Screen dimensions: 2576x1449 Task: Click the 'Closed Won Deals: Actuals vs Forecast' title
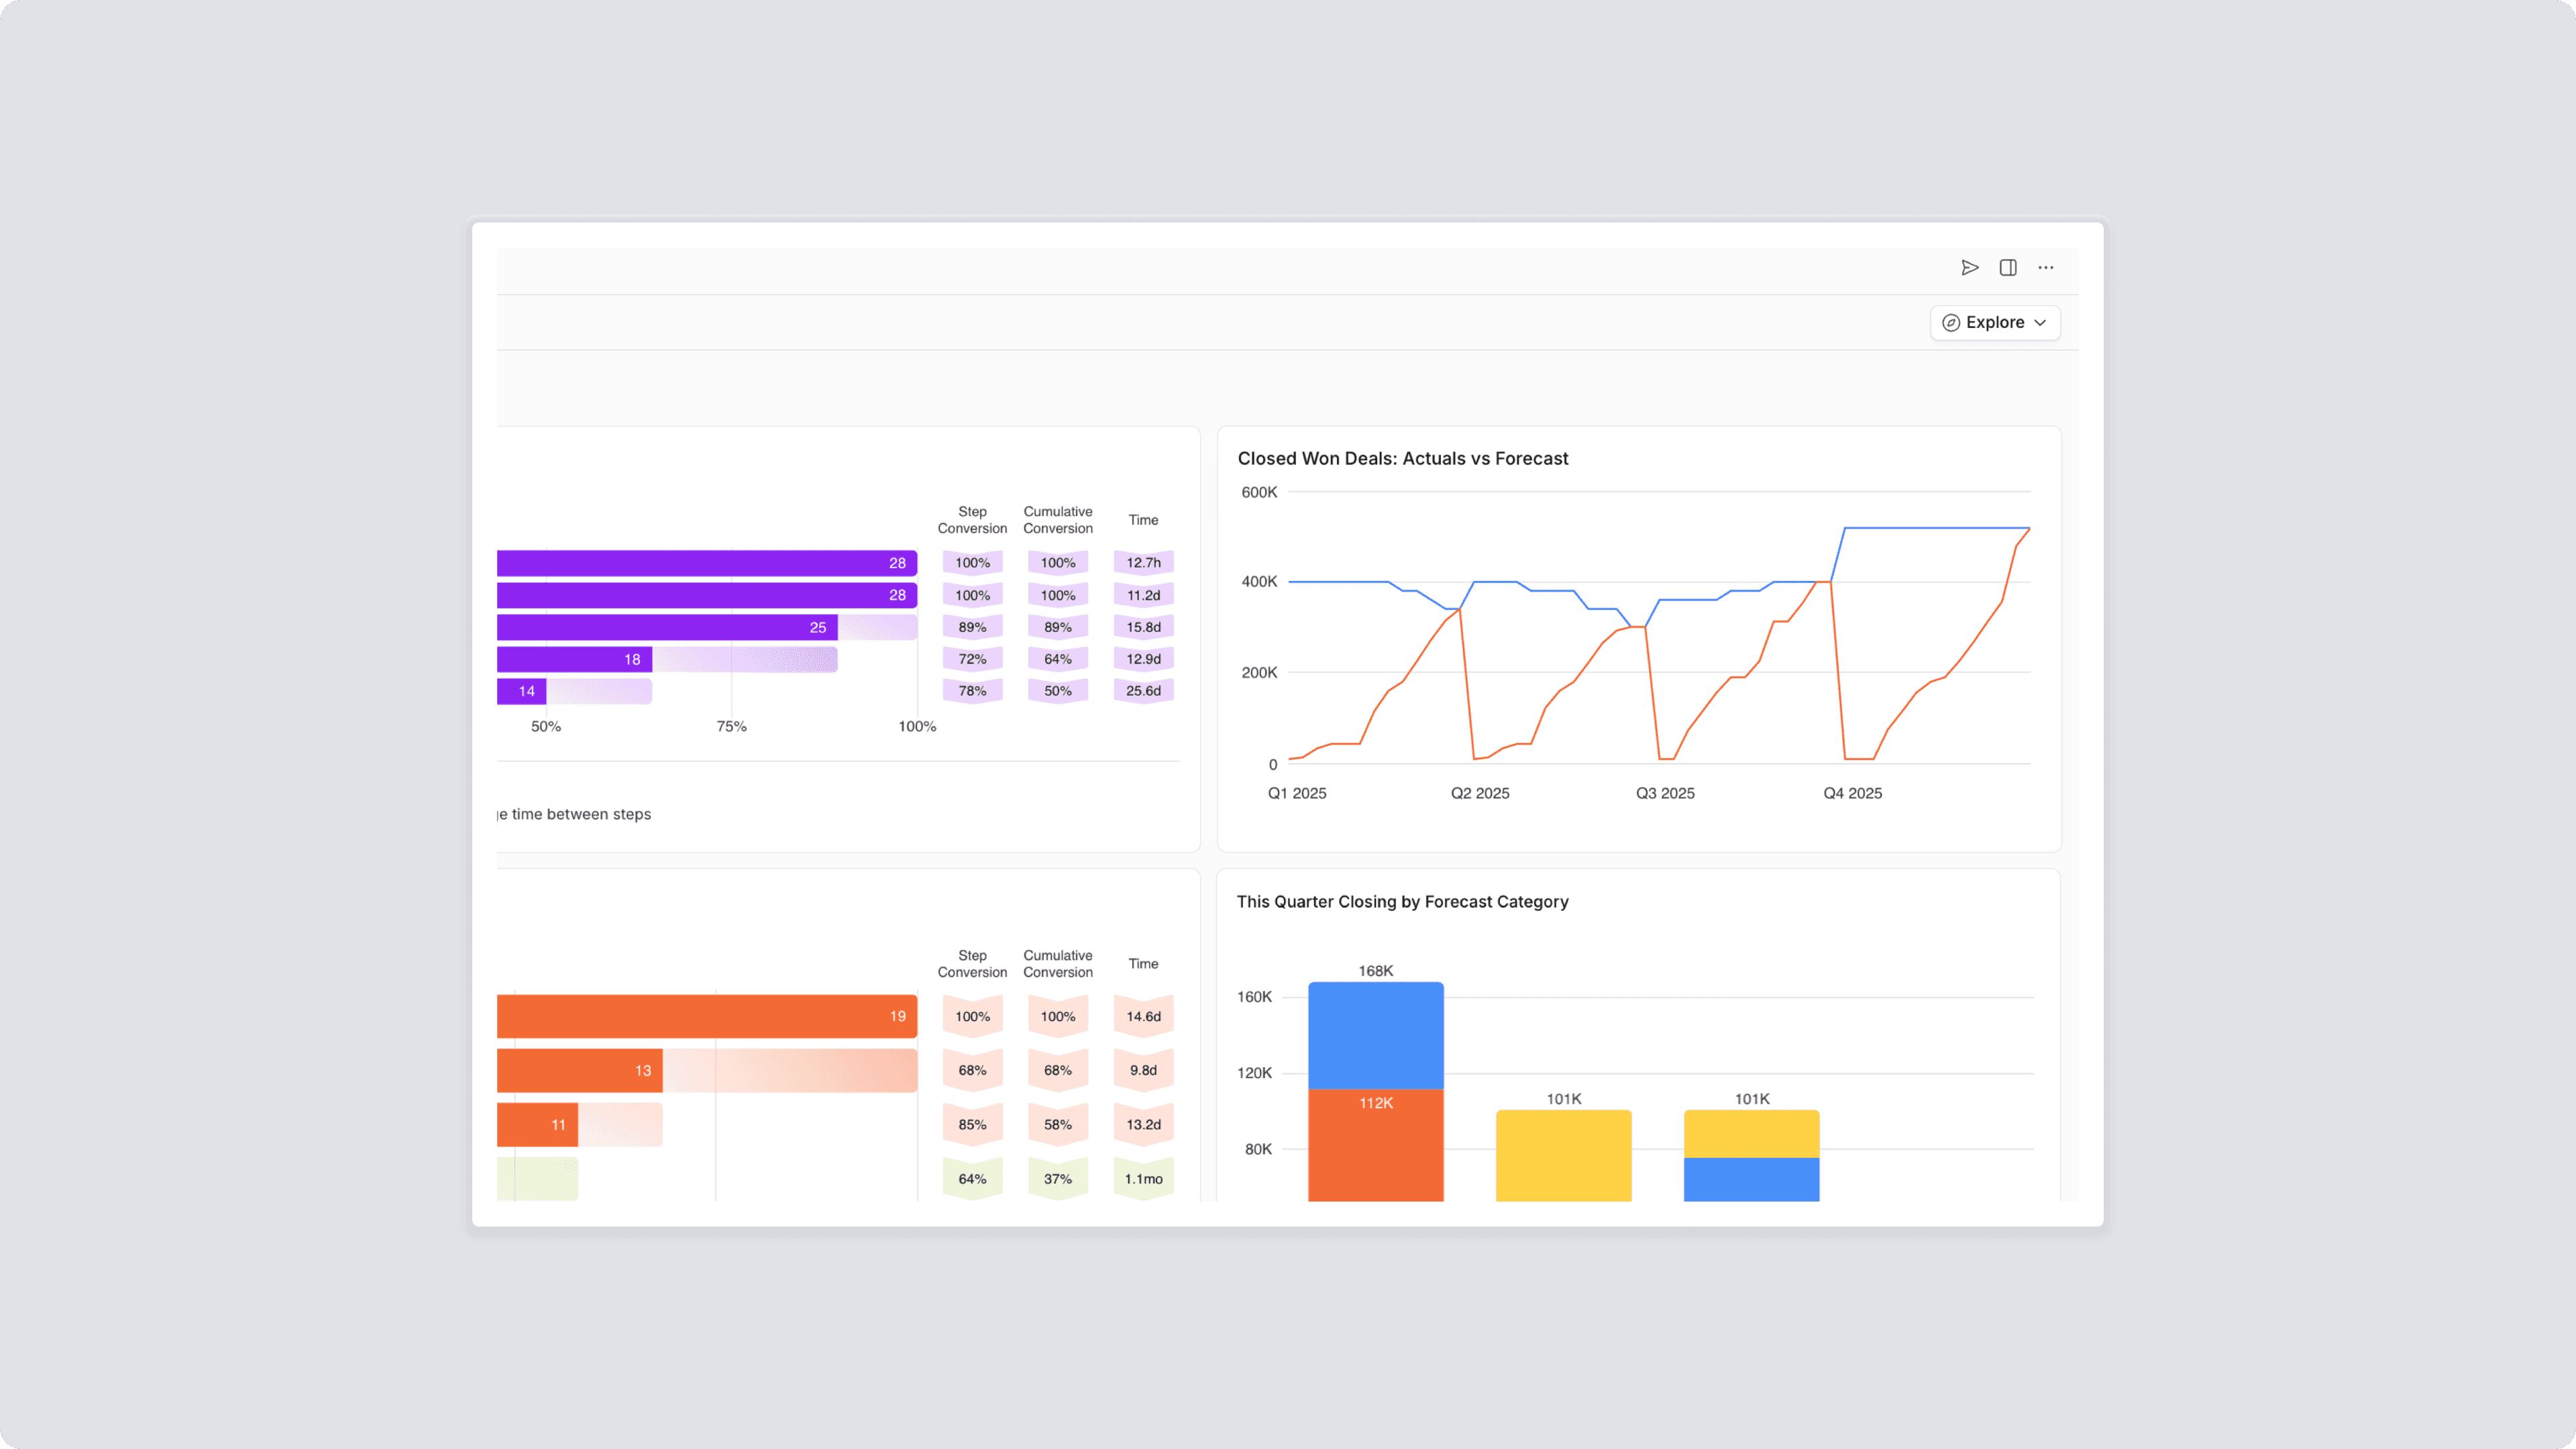click(1402, 458)
